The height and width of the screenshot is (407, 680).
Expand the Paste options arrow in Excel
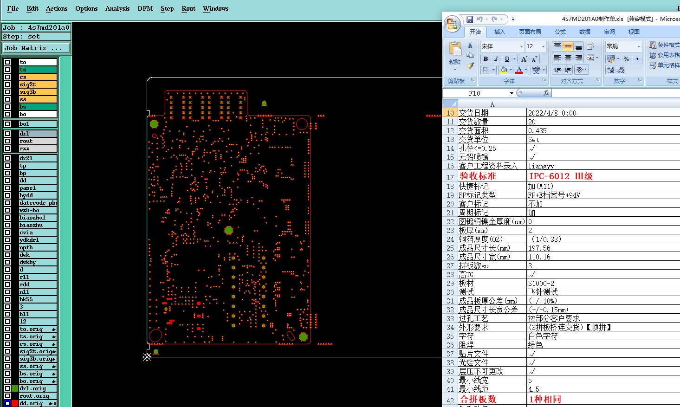coord(455,70)
